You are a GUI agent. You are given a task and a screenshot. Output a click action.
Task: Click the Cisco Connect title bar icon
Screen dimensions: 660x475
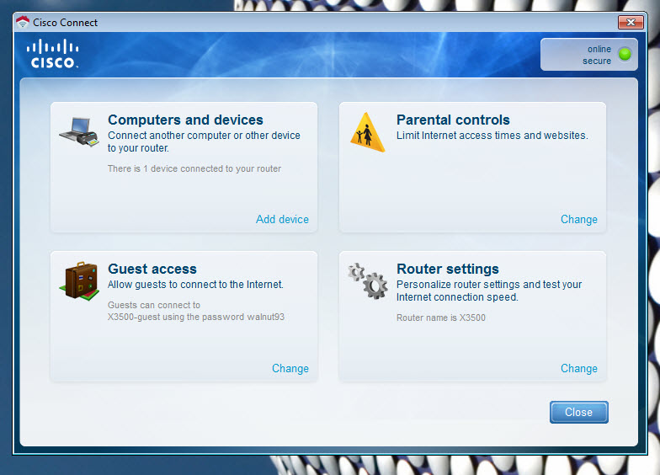(23, 22)
